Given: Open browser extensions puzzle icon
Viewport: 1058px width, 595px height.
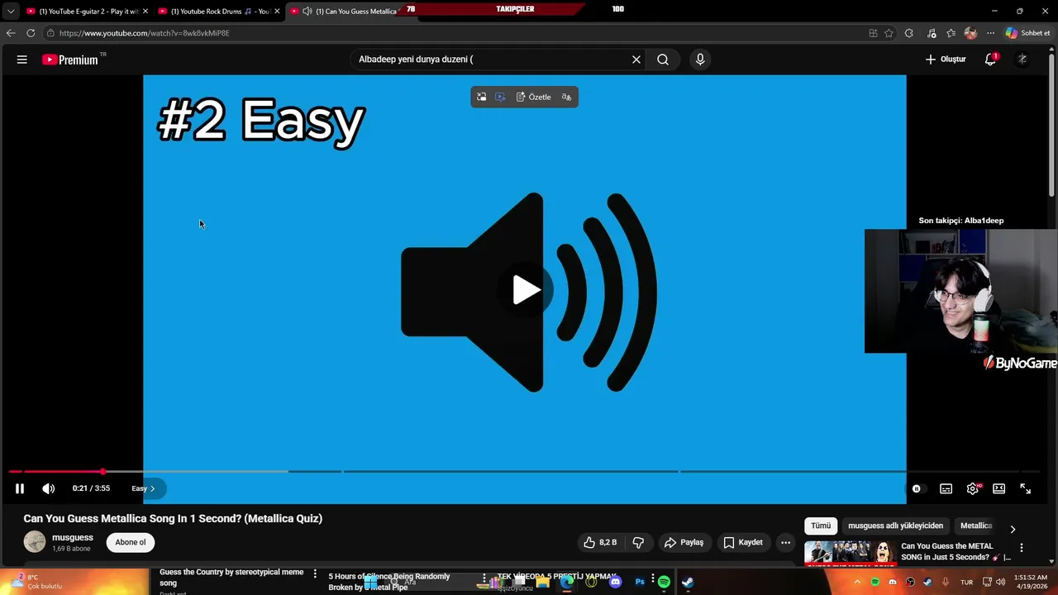Looking at the screenshot, I should pyautogui.click(x=909, y=33).
